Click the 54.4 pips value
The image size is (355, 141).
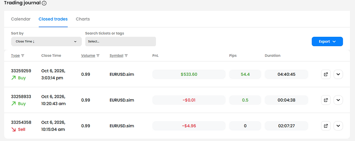245,74
